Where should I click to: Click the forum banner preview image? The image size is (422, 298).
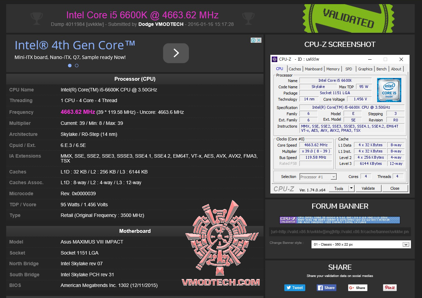(x=340, y=220)
